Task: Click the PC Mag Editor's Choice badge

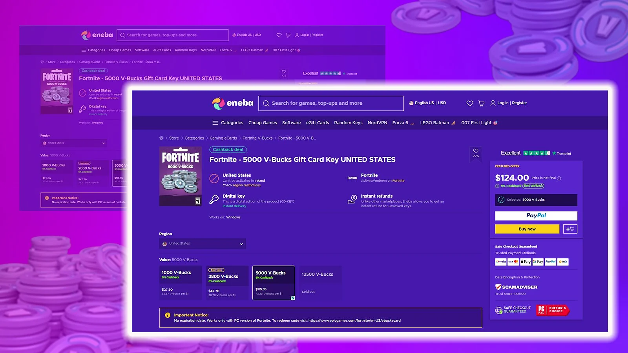Action: click(553, 310)
